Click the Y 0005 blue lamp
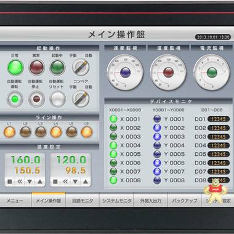The width and height of the screenshot is (234, 234). 157,154
